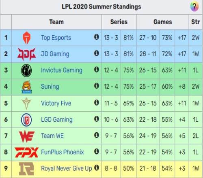Click the Games column header

pyautogui.click(x=163, y=22)
